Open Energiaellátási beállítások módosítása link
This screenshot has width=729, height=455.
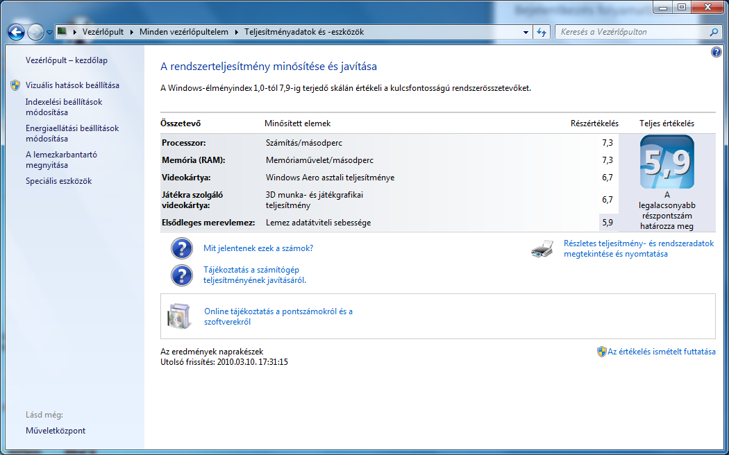pos(72,133)
